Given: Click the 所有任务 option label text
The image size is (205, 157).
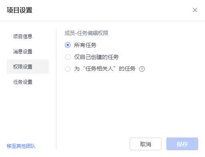Looking at the screenshot, I should pyautogui.click(x=85, y=45).
